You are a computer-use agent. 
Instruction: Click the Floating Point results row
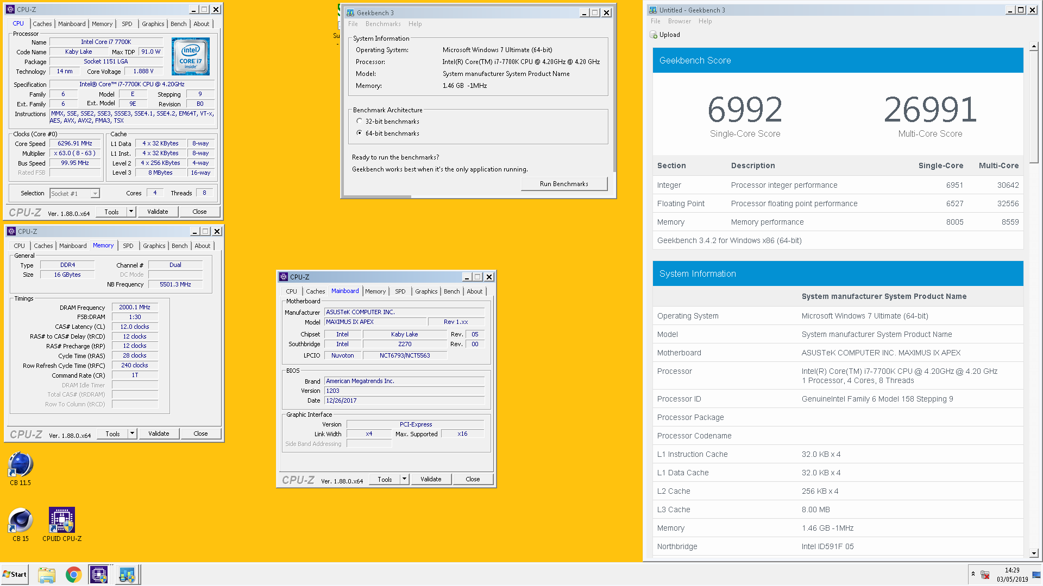[838, 203]
